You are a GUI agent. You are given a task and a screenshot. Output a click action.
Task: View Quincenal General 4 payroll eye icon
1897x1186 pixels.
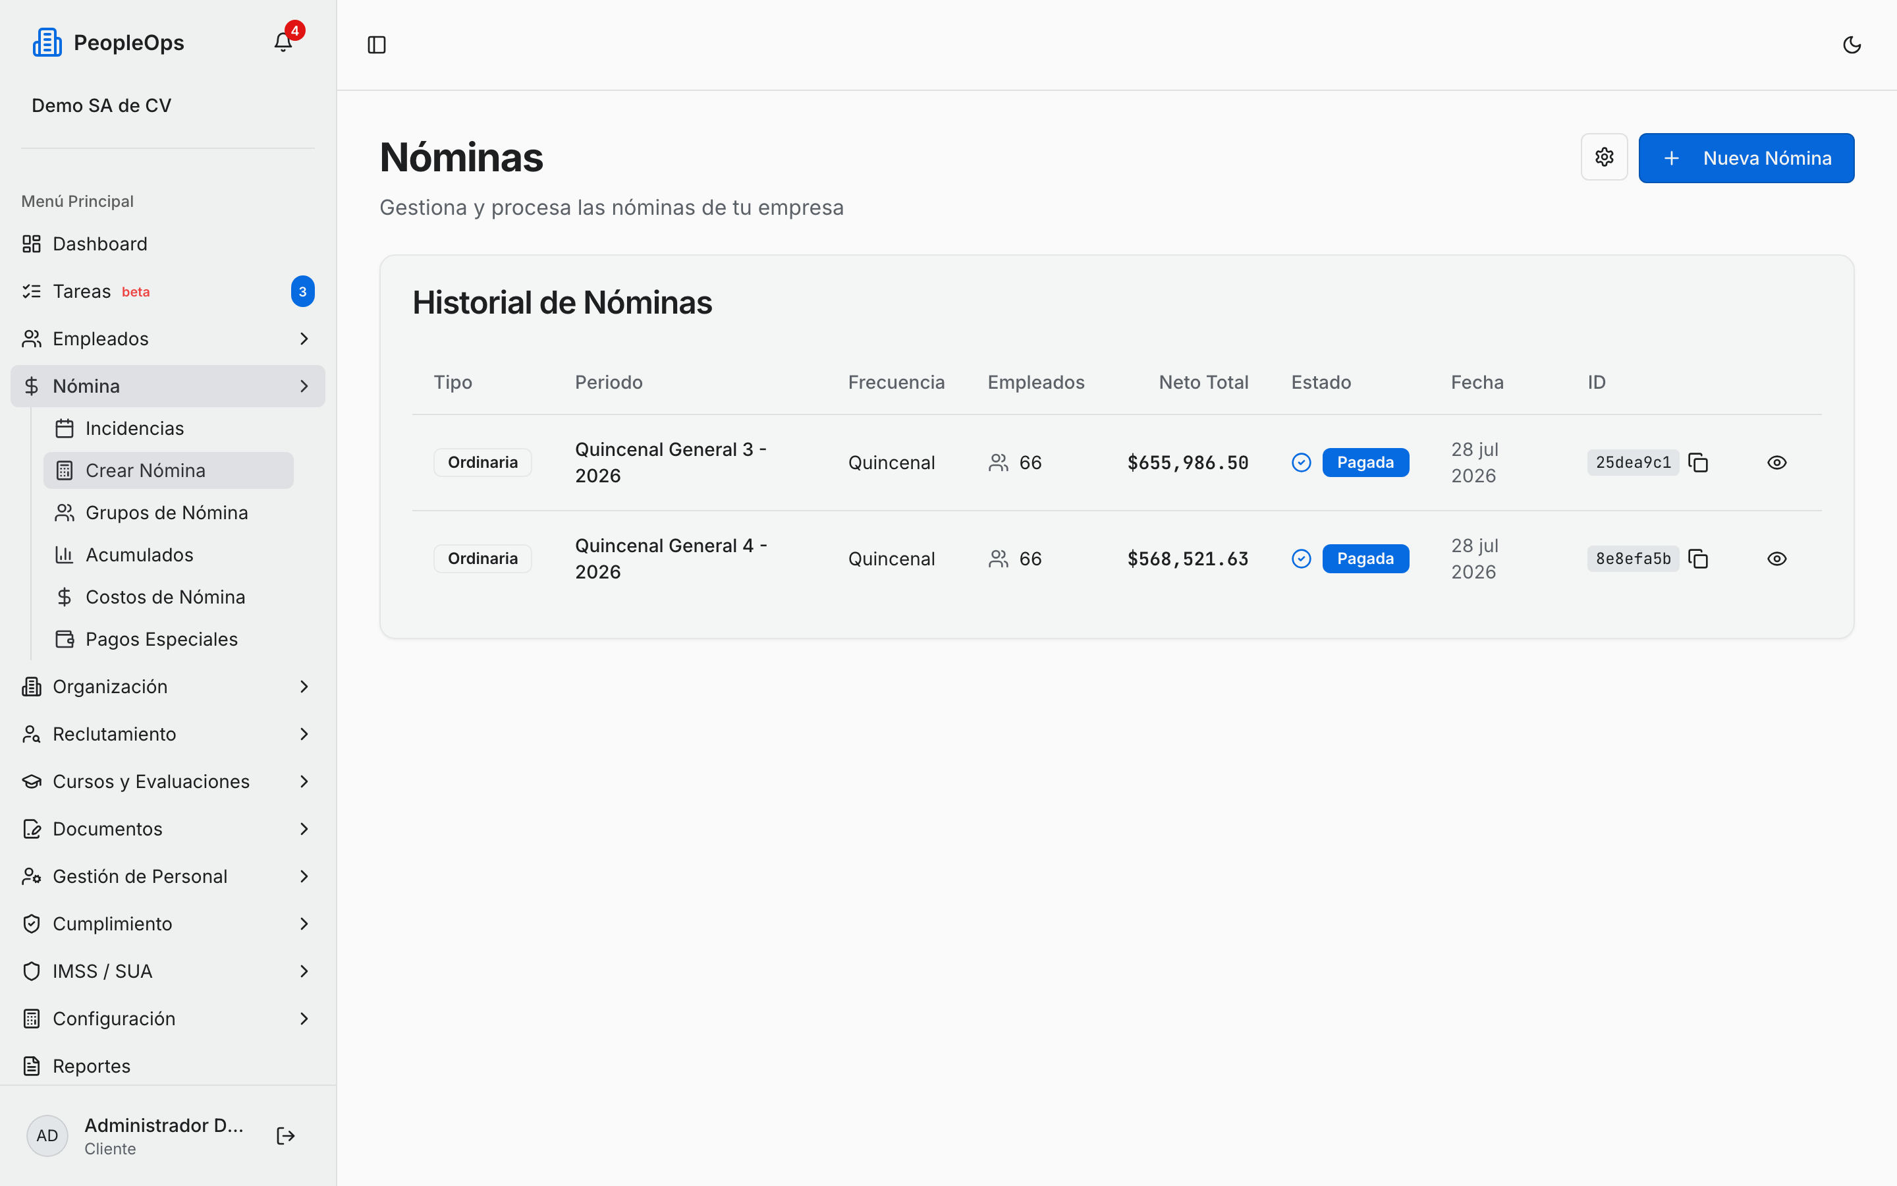tap(1777, 559)
